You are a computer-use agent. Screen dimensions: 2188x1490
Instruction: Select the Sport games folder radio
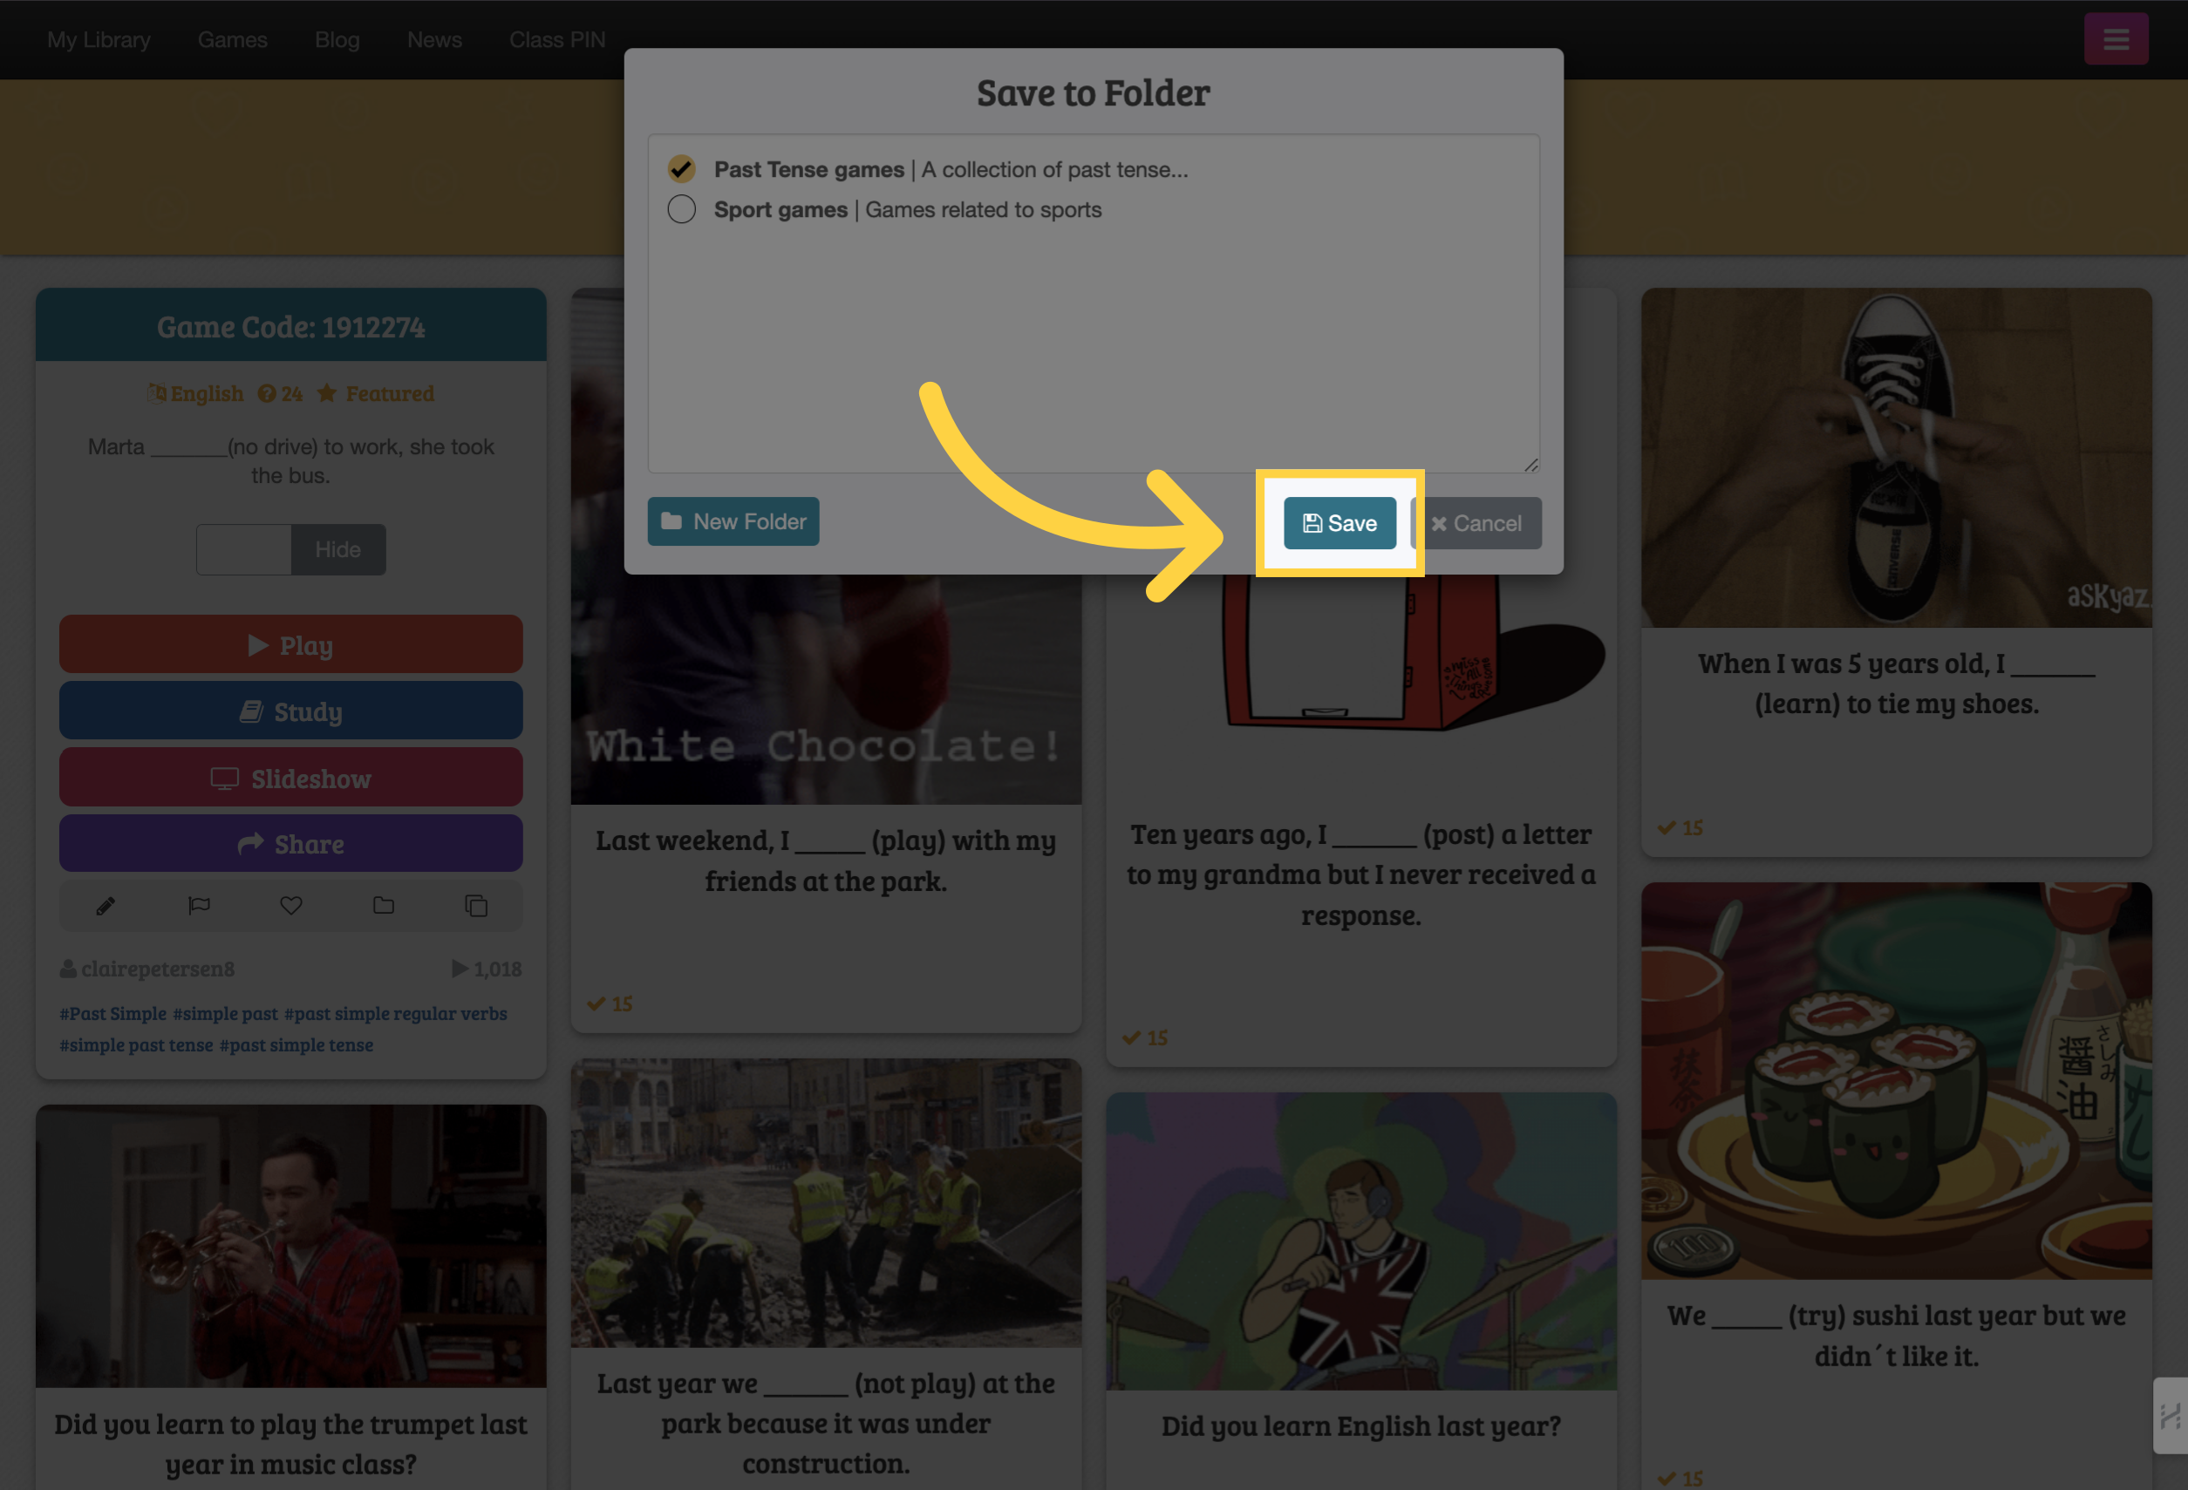click(682, 209)
